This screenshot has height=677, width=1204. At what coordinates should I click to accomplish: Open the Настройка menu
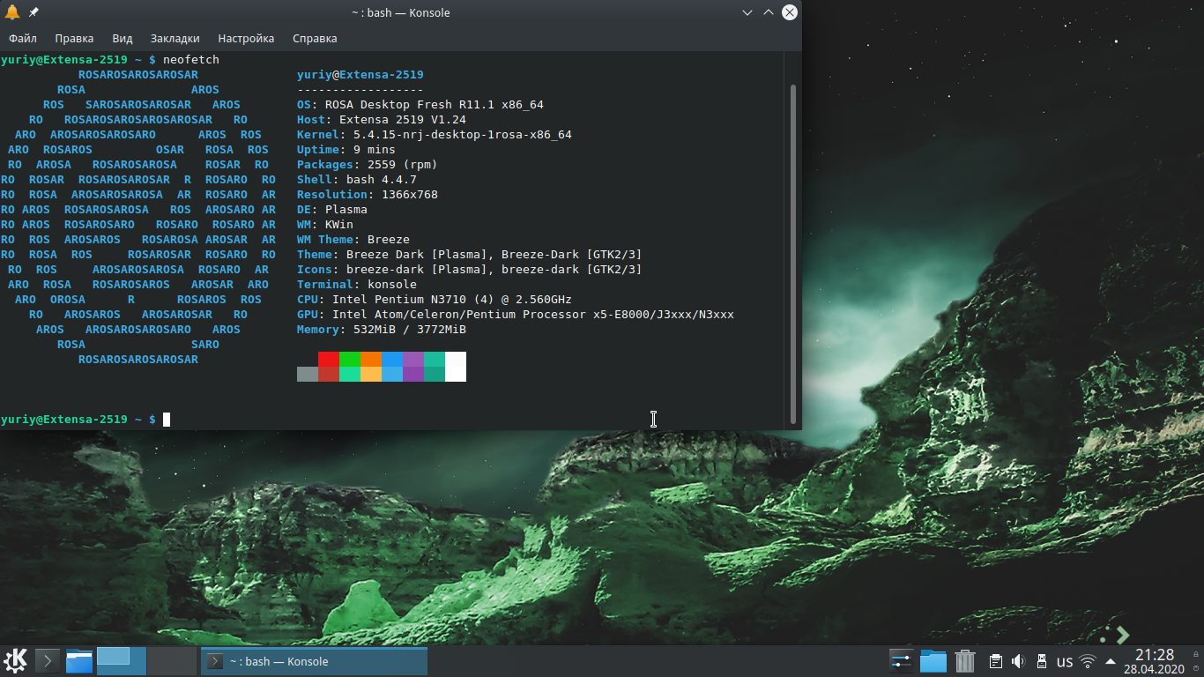246,39
